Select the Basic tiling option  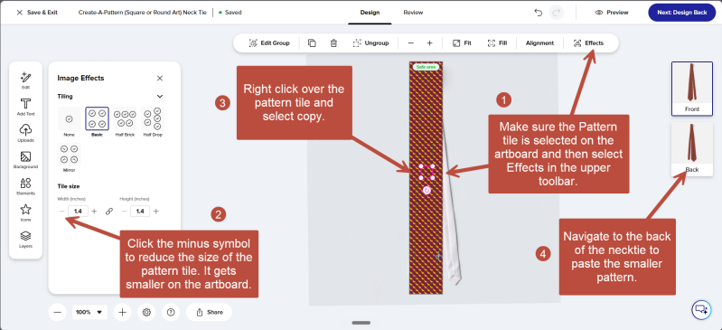click(98, 122)
